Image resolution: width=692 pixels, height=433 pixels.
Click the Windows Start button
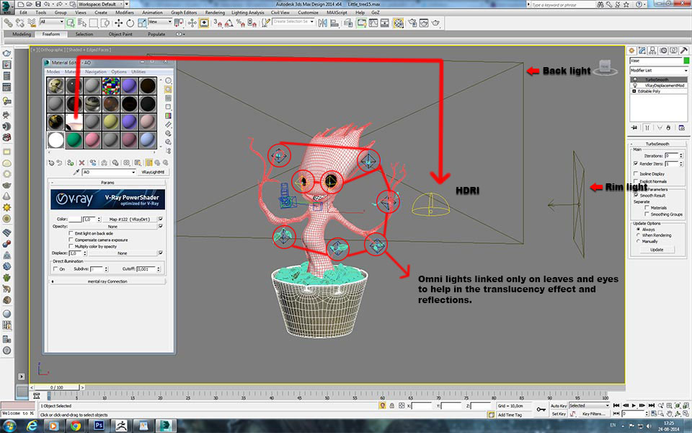point(9,426)
